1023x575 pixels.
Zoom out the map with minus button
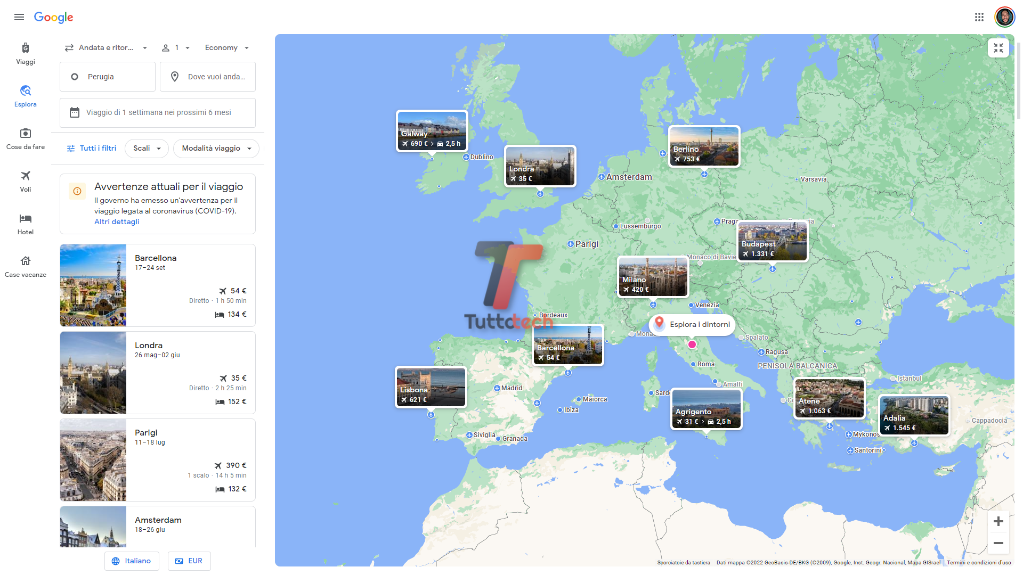[998, 543]
